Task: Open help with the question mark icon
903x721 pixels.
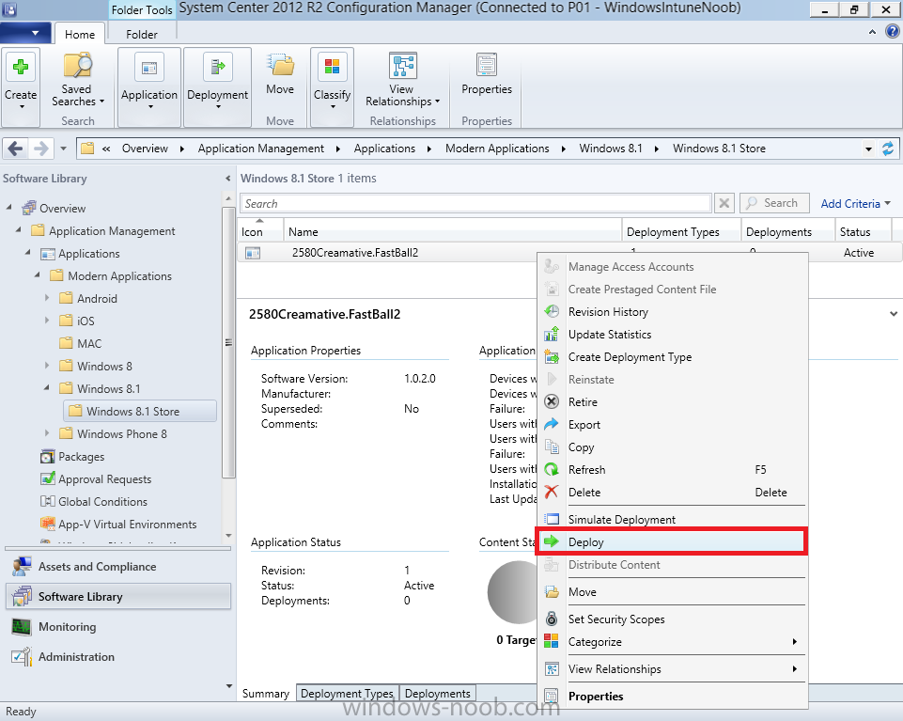Action: (x=892, y=32)
